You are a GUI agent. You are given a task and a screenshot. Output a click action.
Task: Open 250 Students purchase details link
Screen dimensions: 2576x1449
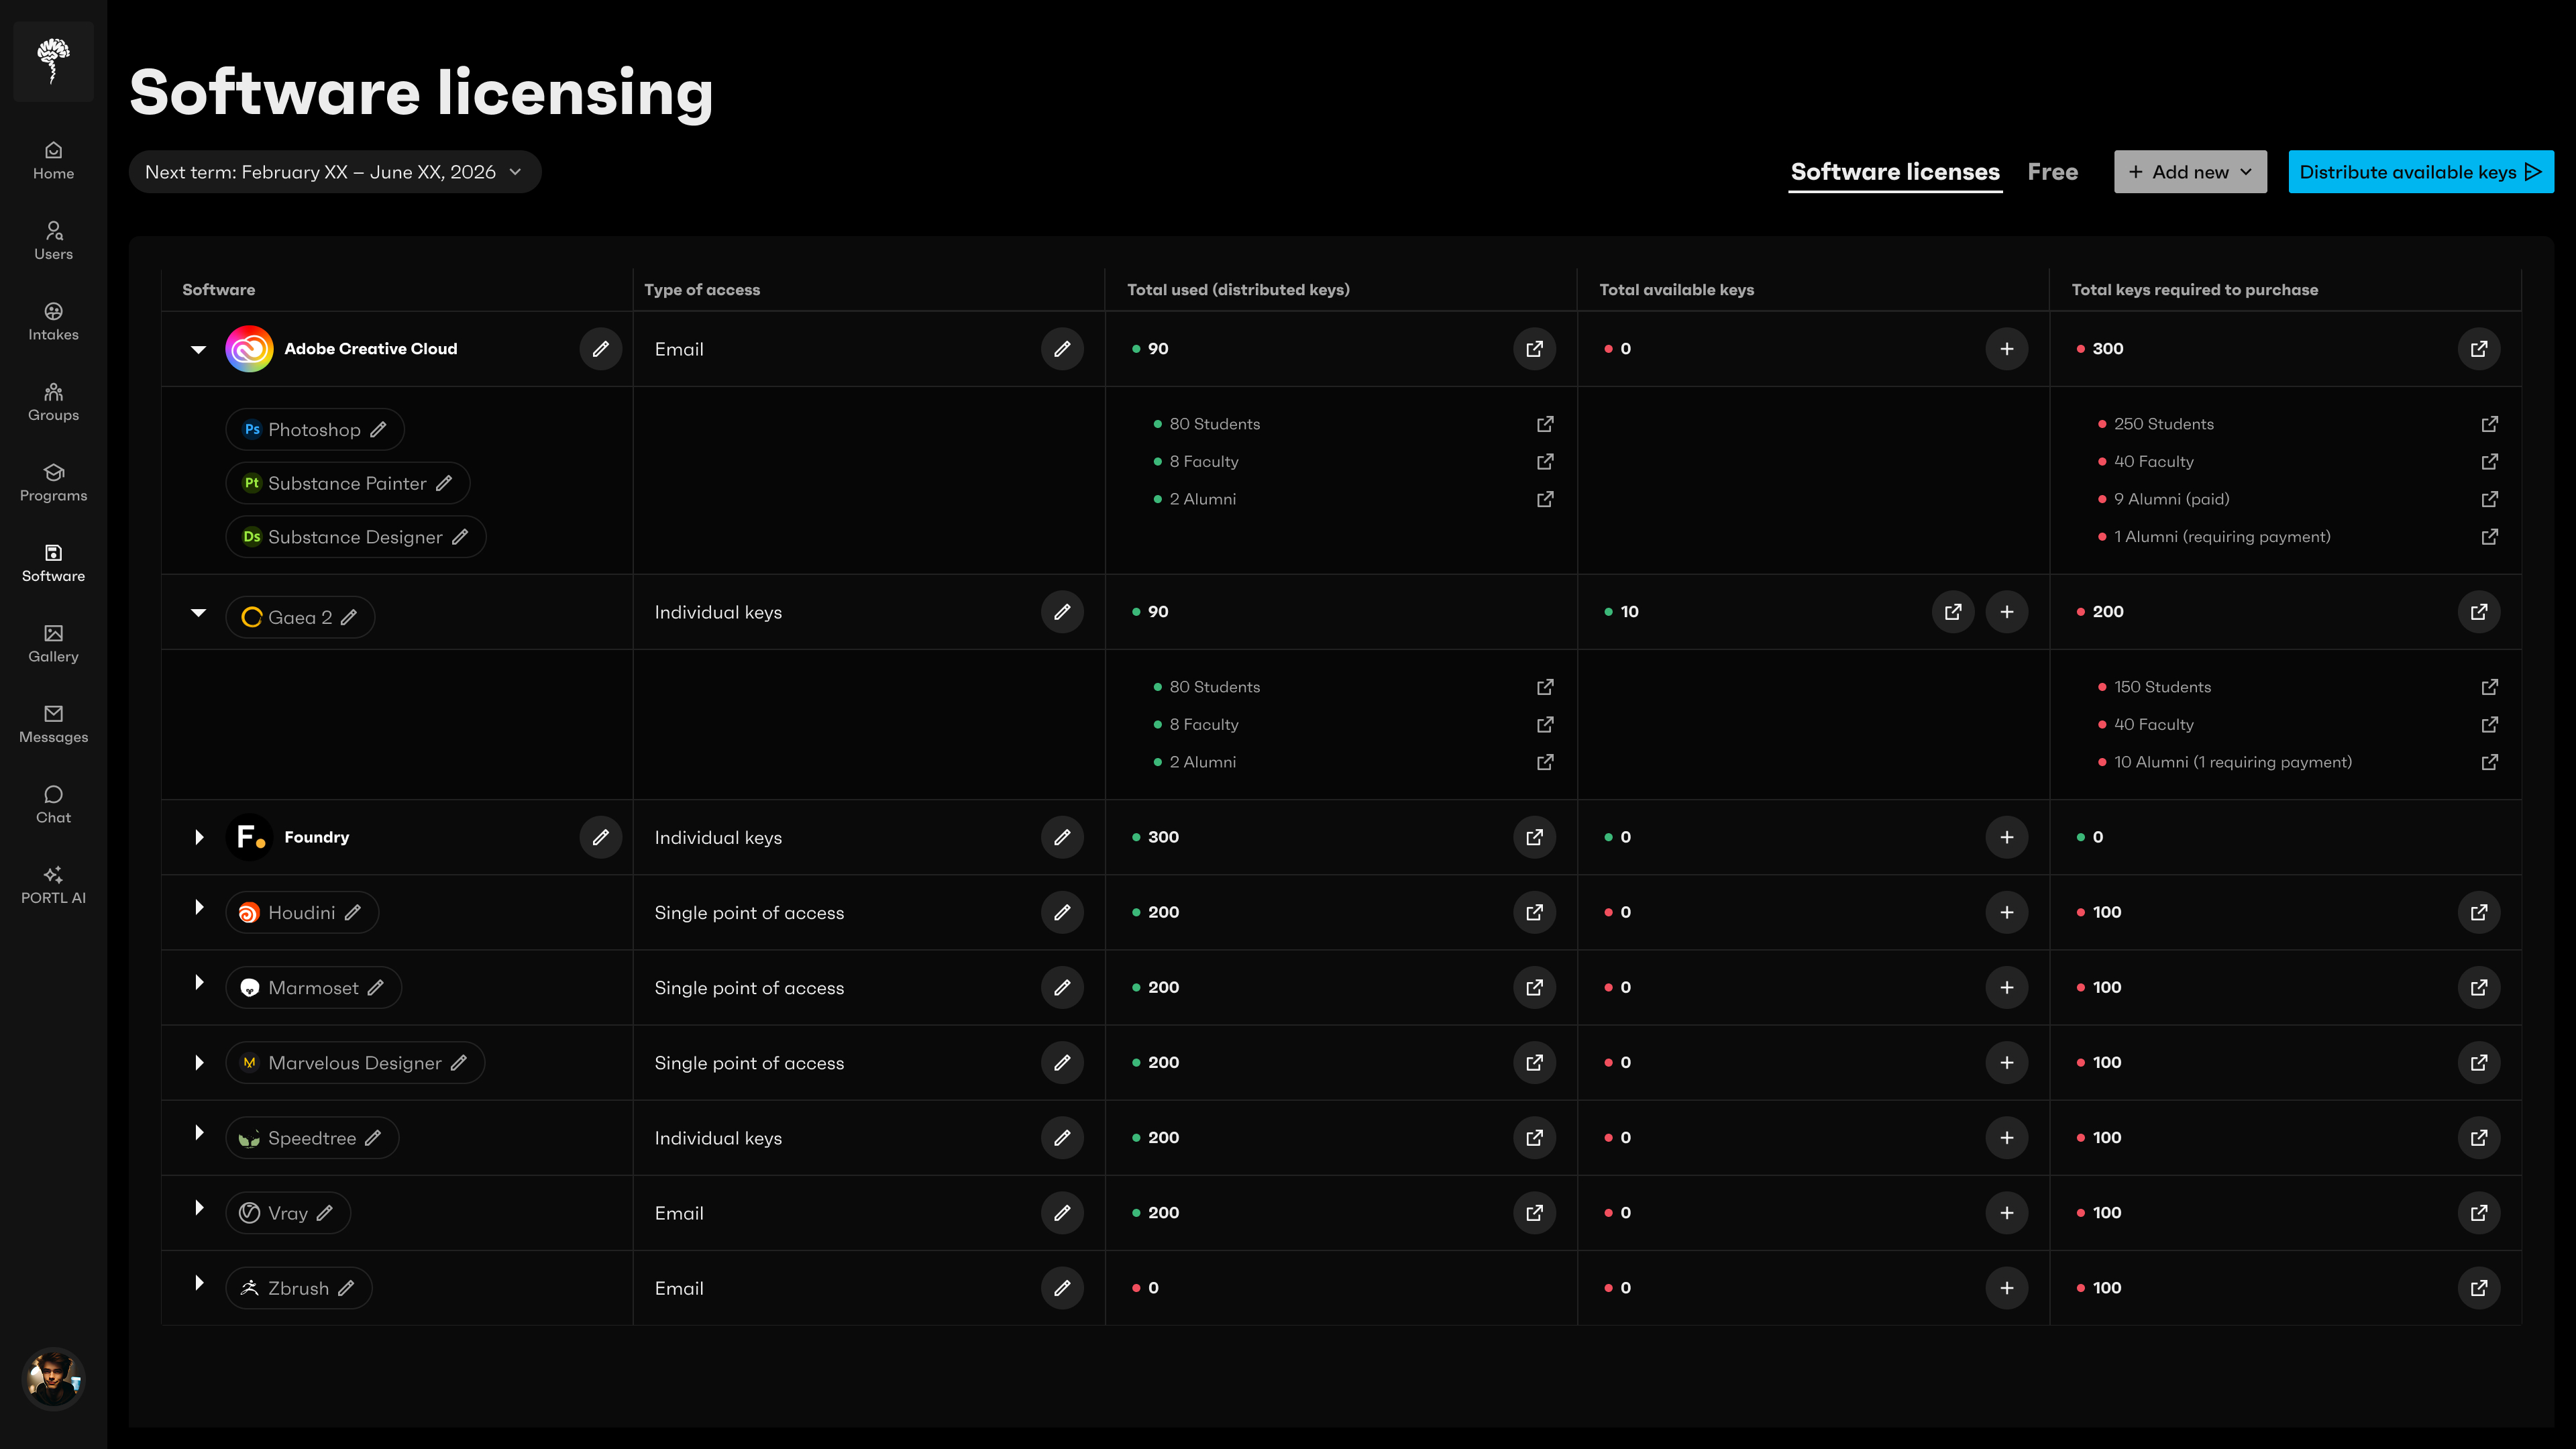click(2489, 424)
